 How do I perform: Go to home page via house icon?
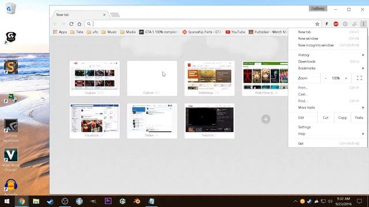point(80,24)
